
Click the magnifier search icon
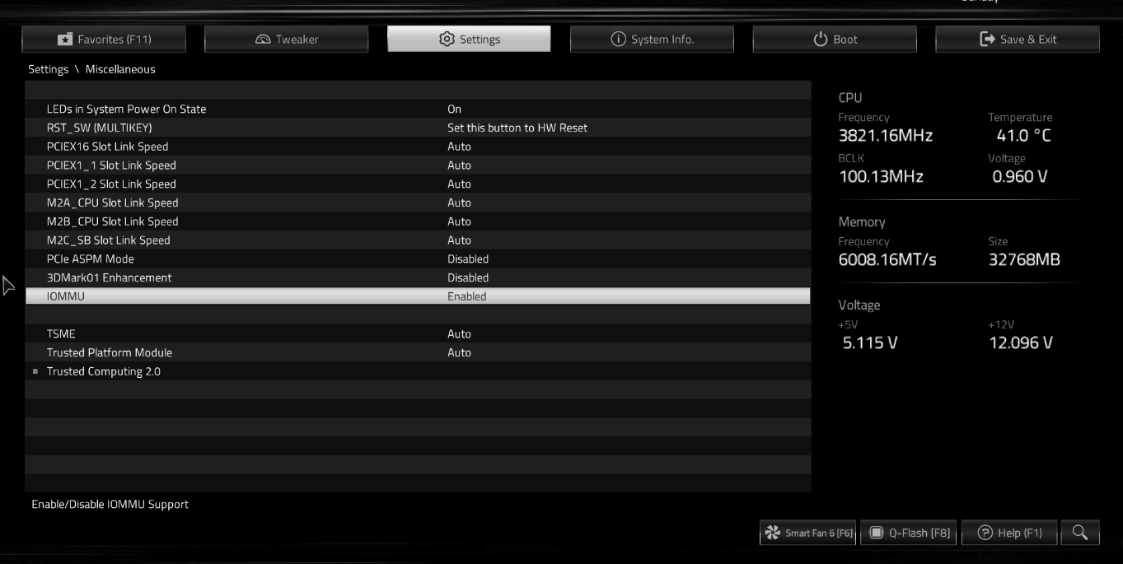tap(1080, 533)
